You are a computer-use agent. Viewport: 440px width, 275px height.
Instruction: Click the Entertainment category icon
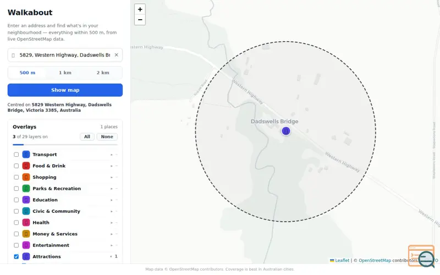[x=26, y=245]
